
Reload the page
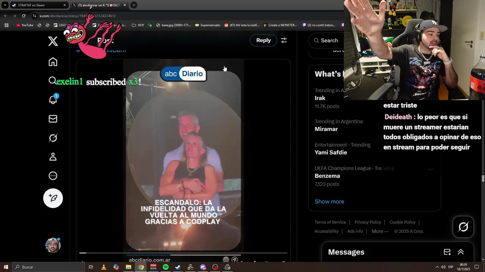[23, 16]
